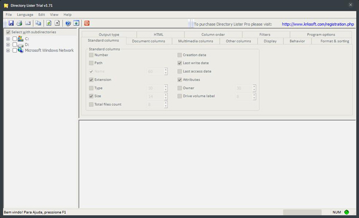Viewport: 359px width, 218px height.
Task: Enable the Owner column checkbox
Action: tap(180, 88)
